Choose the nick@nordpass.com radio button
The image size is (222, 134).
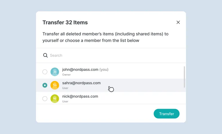(x=45, y=99)
